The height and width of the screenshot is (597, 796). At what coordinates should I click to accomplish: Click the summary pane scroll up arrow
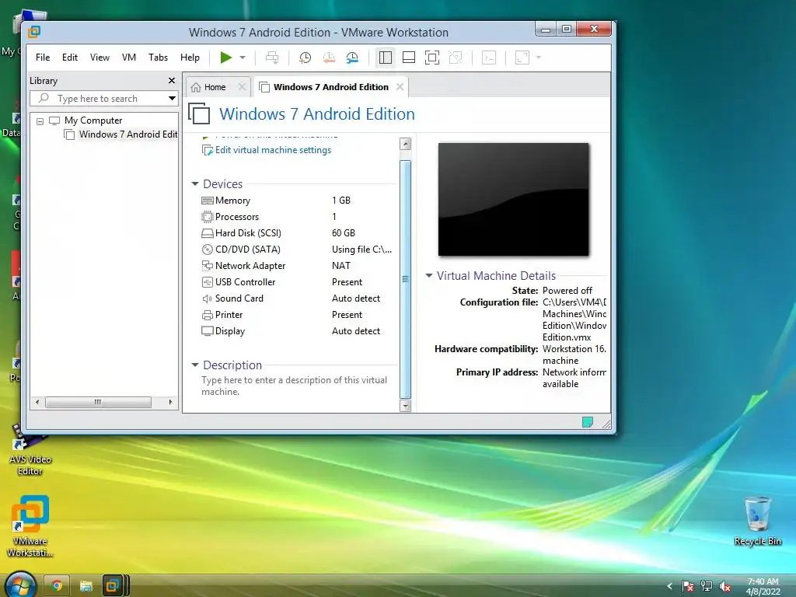405,144
